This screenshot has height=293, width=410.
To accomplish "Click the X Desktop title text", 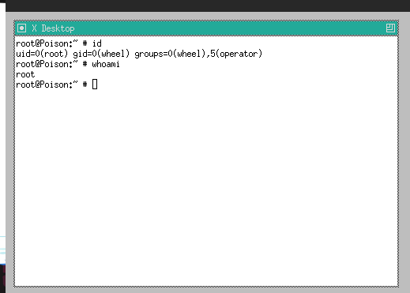I will coord(53,28).
